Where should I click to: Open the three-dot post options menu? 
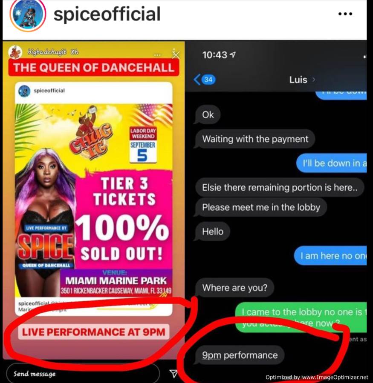pos(345,14)
